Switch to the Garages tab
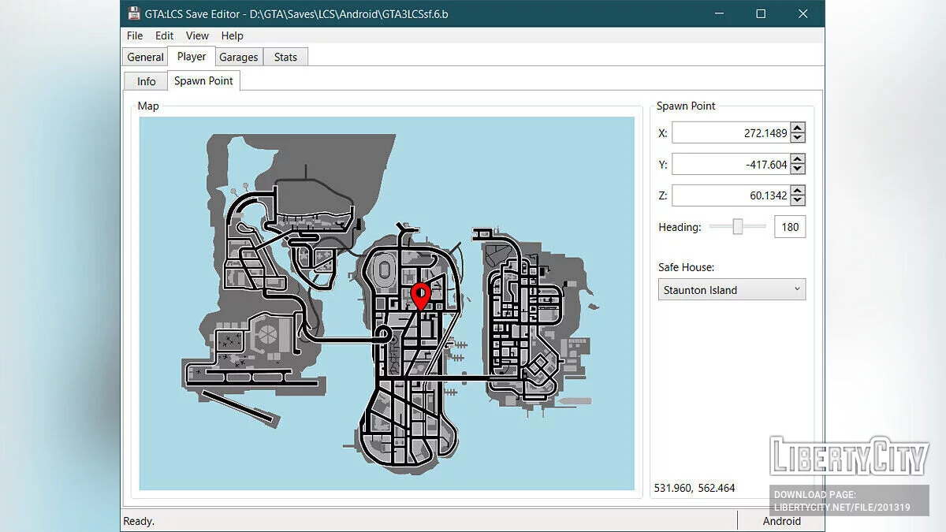Viewport: 946px width, 532px height. [239, 57]
